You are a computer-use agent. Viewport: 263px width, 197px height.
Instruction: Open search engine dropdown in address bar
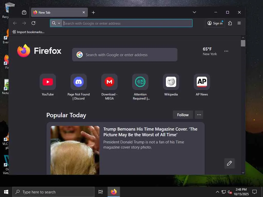(56, 23)
